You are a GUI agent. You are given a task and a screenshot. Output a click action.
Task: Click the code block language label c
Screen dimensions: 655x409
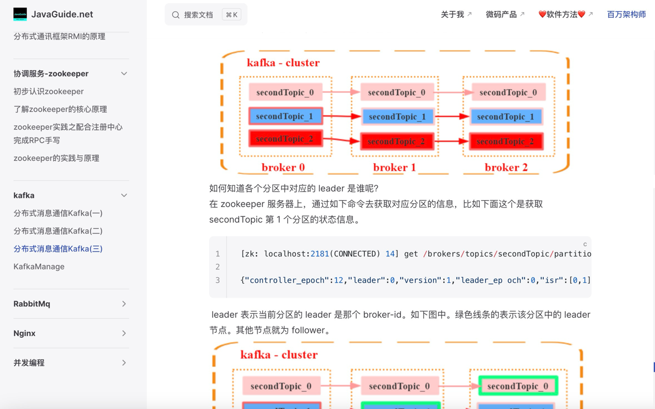pyautogui.click(x=585, y=244)
